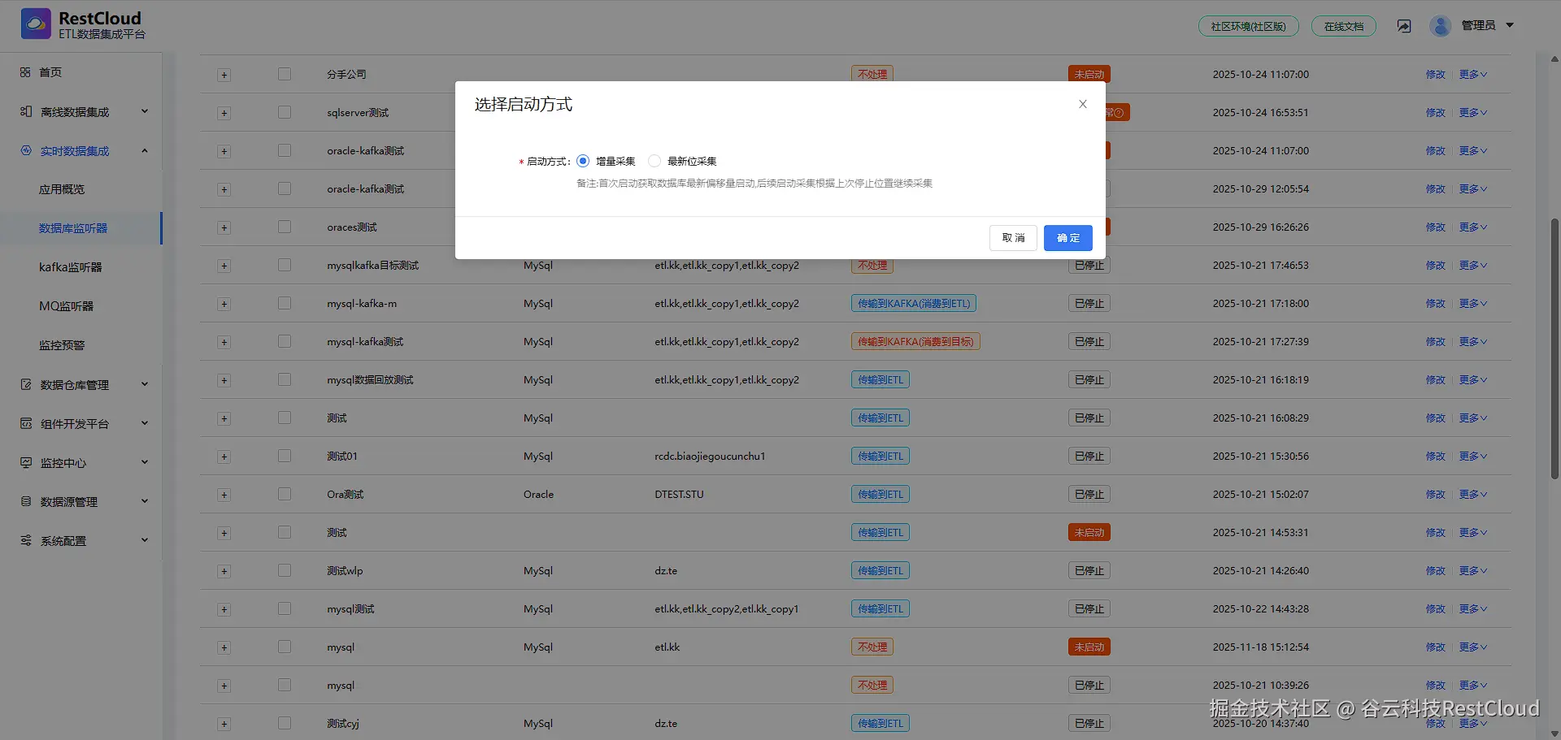Select the 最新位采集 radio button
This screenshot has height=740, width=1561.
click(x=654, y=161)
